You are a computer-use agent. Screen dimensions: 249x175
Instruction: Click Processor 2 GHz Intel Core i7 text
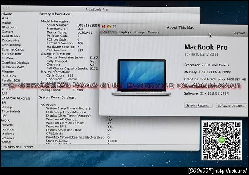tap(207, 65)
